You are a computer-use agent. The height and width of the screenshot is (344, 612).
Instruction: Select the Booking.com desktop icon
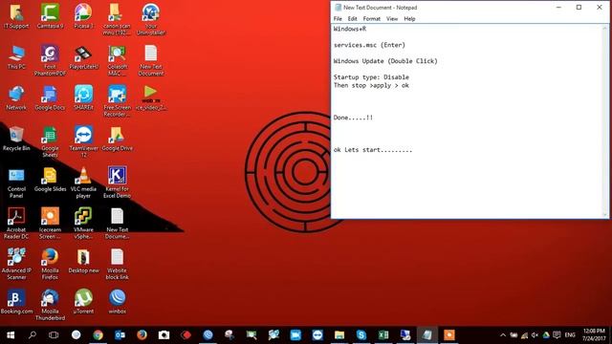coord(16,302)
